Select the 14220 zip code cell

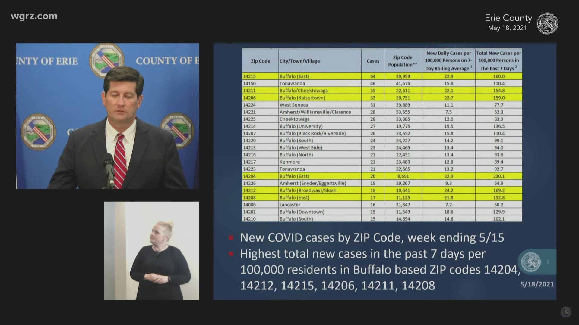pyautogui.click(x=261, y=141)
